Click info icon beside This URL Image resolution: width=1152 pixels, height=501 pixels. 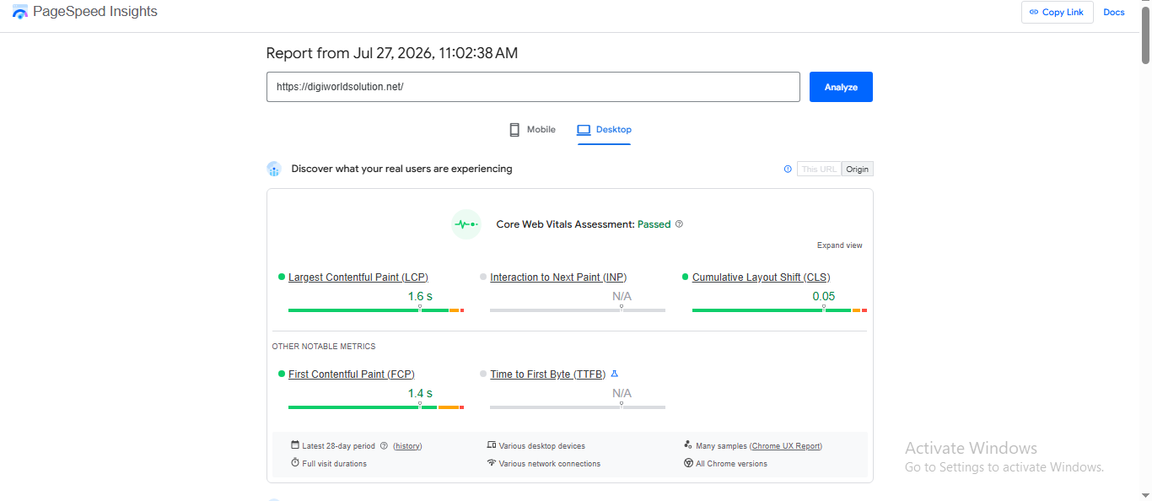[788, 169]
